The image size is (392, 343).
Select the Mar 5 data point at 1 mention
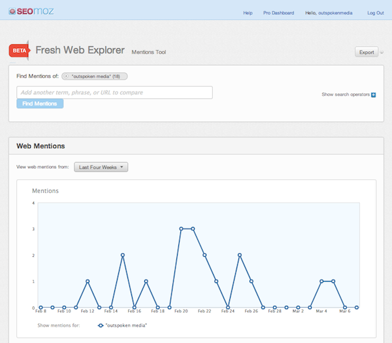(333, 282)
